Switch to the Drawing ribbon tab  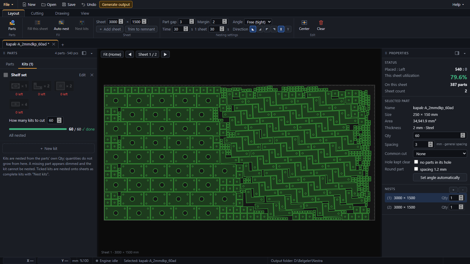62,13
